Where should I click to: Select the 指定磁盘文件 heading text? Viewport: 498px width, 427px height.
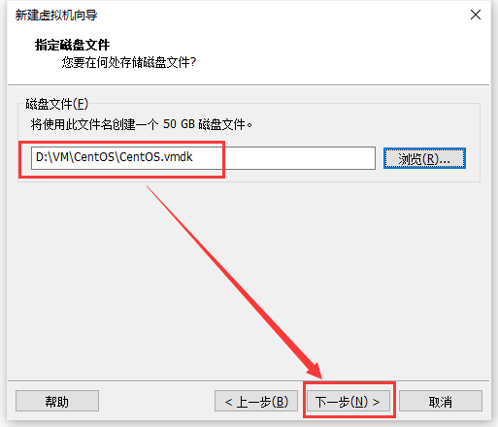pyautogui.click(x=72, y=45)
